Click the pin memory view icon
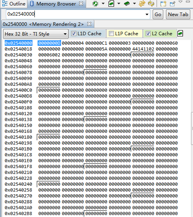Image resolution: width=193 pixels, height=217 pixels. tap(173, 4)
